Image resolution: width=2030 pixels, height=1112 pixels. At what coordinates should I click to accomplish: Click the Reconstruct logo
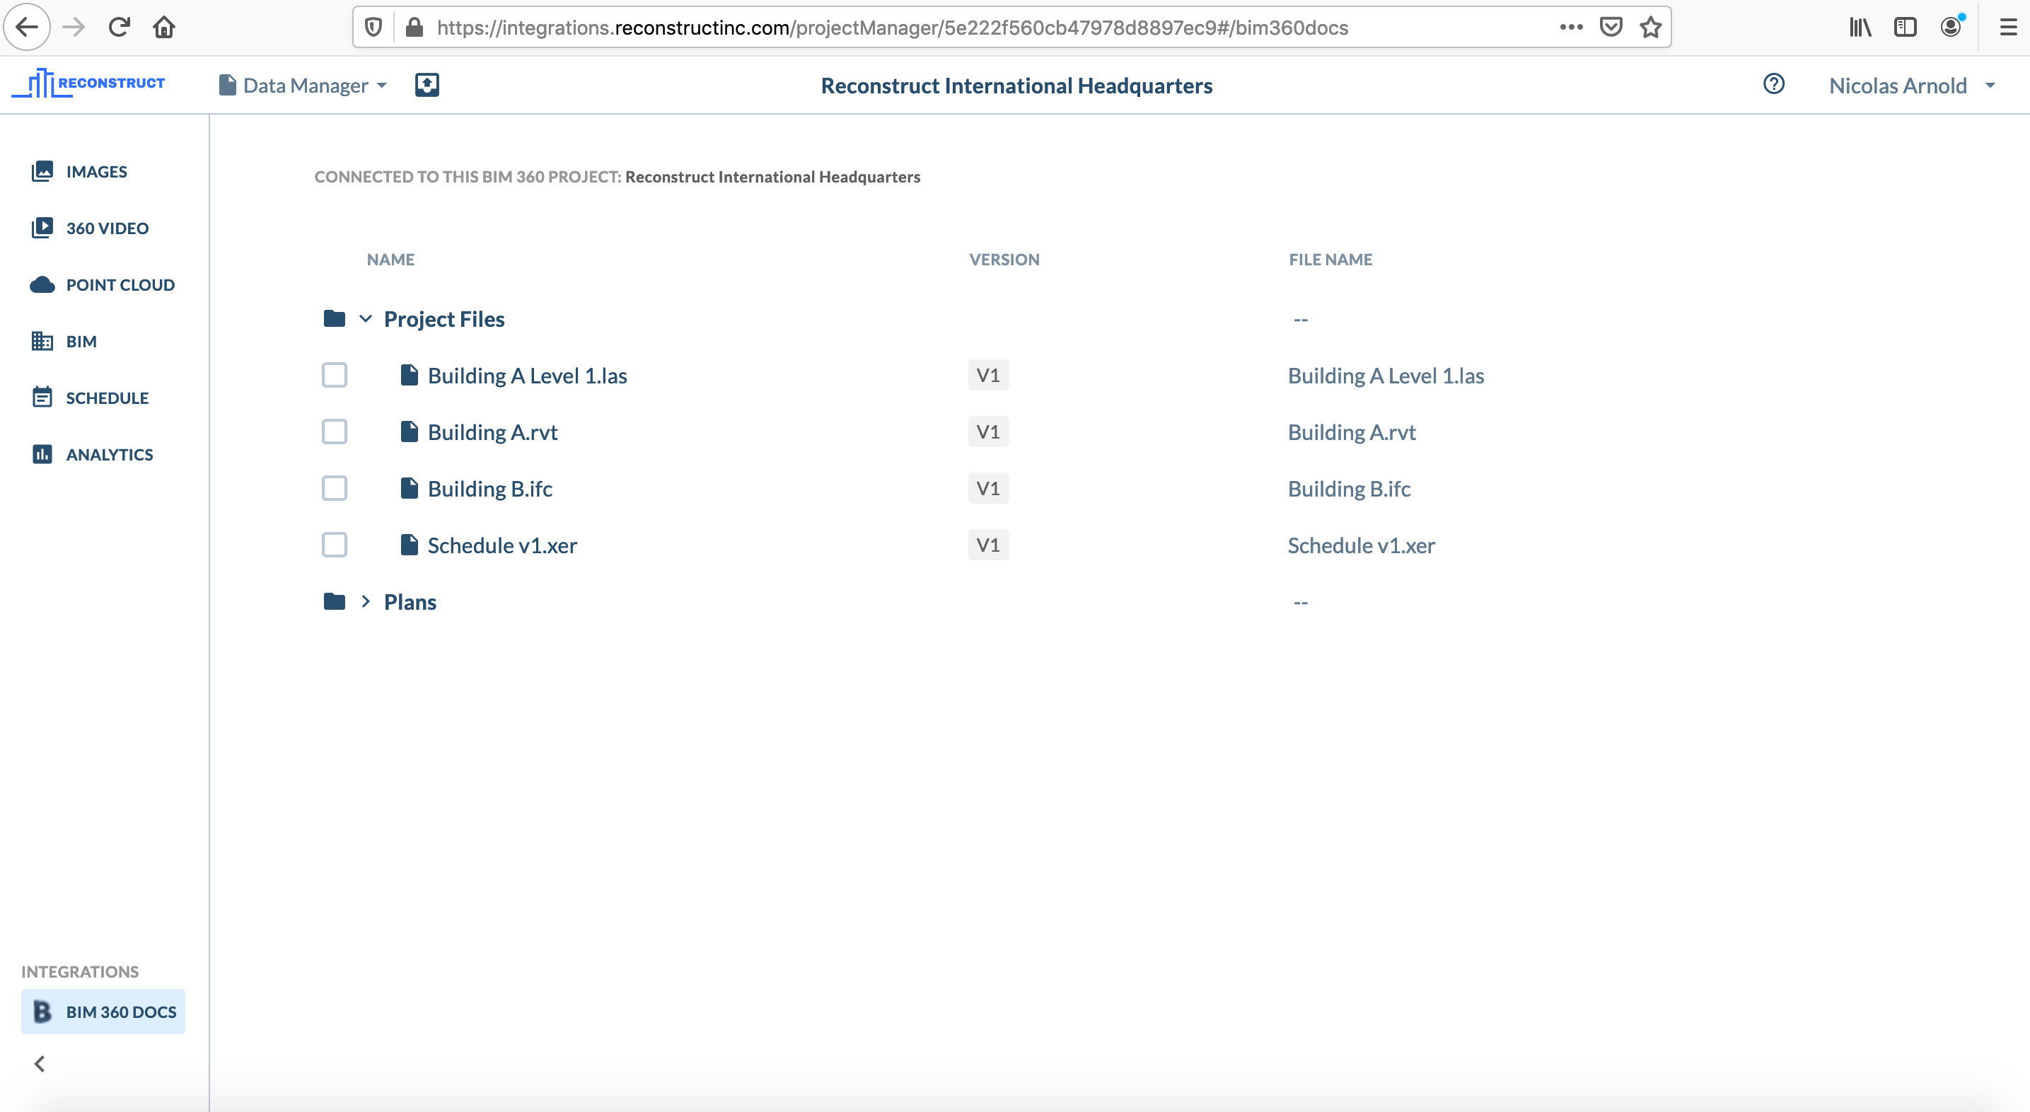88,83
